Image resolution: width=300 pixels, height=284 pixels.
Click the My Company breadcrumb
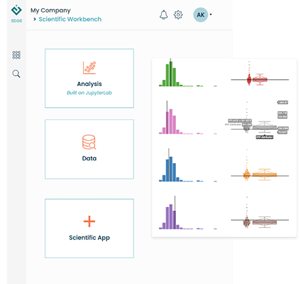pos(50,10)
